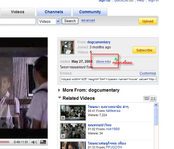174x149 pixels.
Task: Add takteeraa video to QuickList plus icon
Action: (63, 118)
